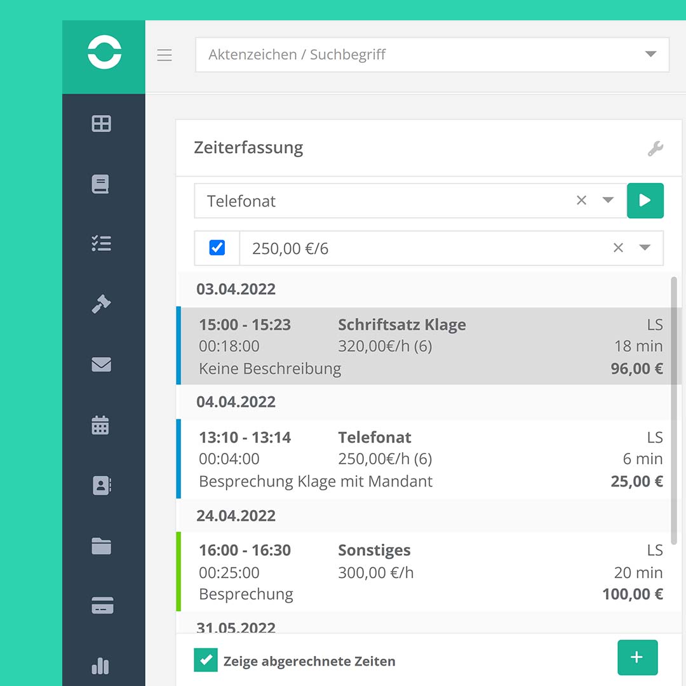Open the documents folder icon
Image resolution: width=686 pixels, height=686 pixels.
(x=102, y=545)
